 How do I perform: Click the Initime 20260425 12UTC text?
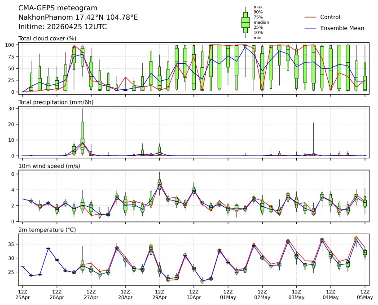coord(62,26)
